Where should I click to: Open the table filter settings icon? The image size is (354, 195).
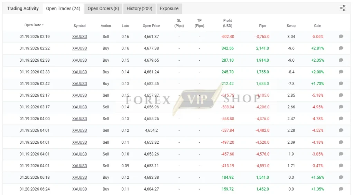pyautogui.click(x=343, y=8)
